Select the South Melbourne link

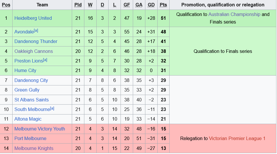(x=32, y=110)
